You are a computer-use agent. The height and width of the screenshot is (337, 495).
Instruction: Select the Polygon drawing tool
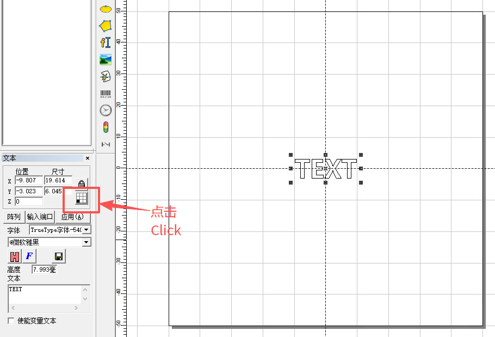tap(105, 26)
